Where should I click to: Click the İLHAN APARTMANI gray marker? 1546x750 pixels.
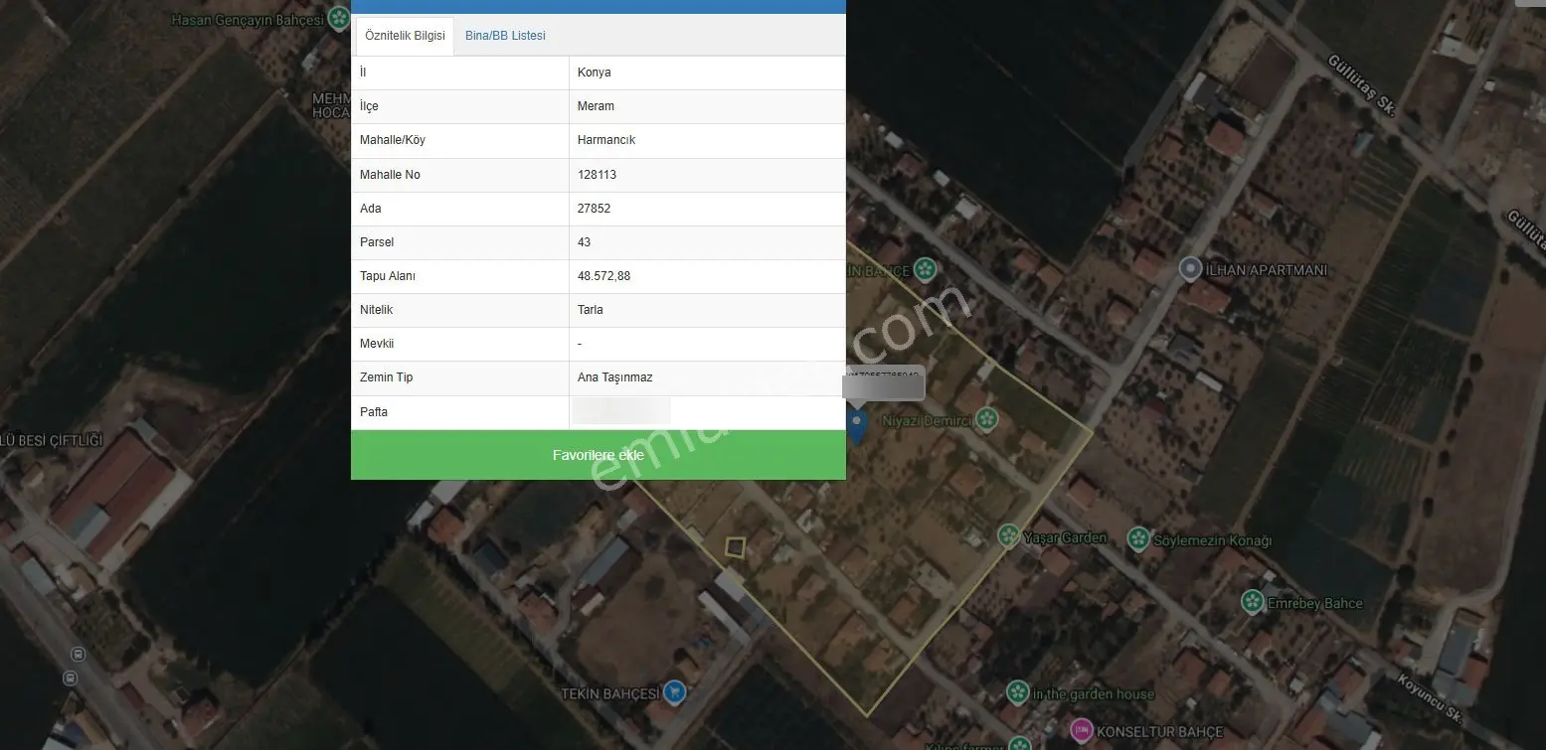tap(1190, 269)
